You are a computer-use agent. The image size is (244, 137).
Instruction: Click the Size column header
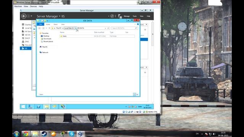(127, 32)
